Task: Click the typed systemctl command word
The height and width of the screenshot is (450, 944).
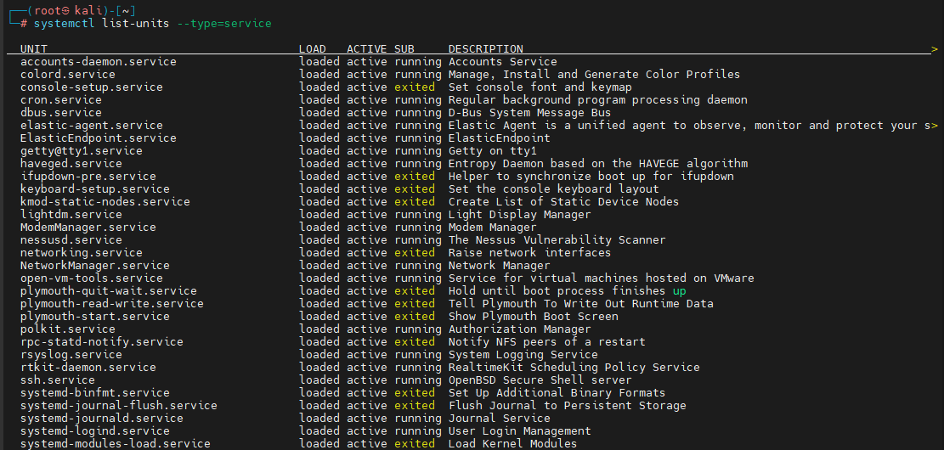Action: 65,24
